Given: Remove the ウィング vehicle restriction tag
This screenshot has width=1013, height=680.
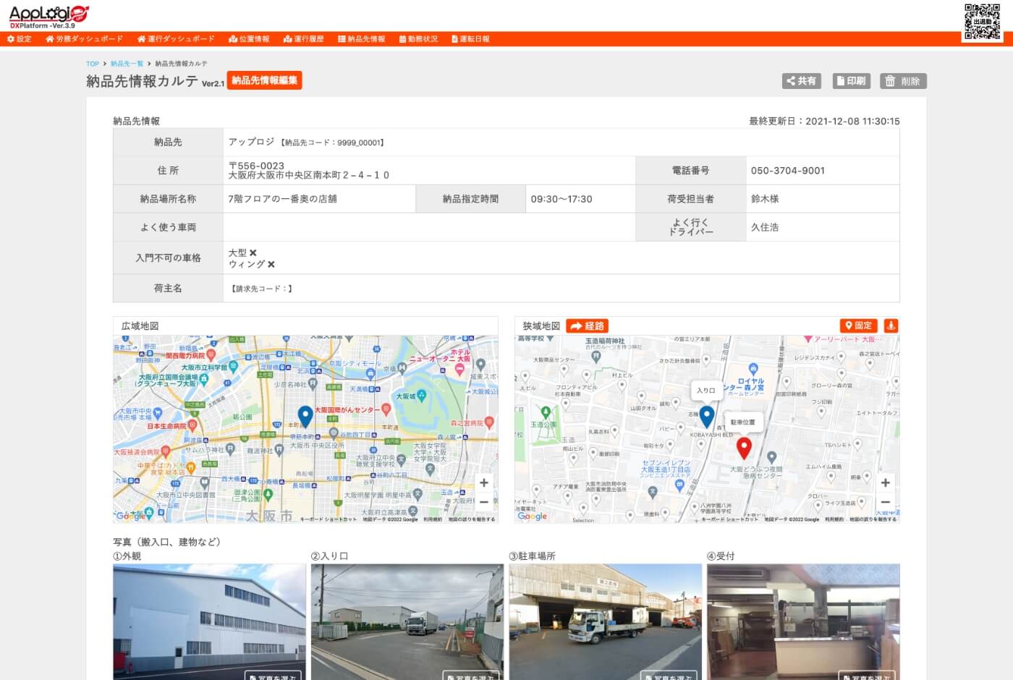Looking at the screenshot, I should click(271, 265).
